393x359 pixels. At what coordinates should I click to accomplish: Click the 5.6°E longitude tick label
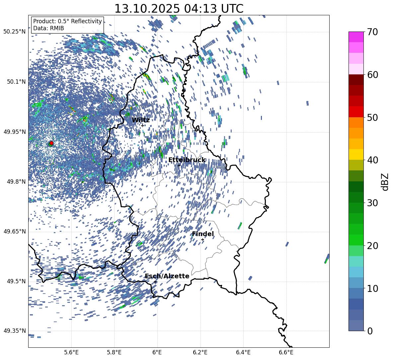(x=71, y=352)
